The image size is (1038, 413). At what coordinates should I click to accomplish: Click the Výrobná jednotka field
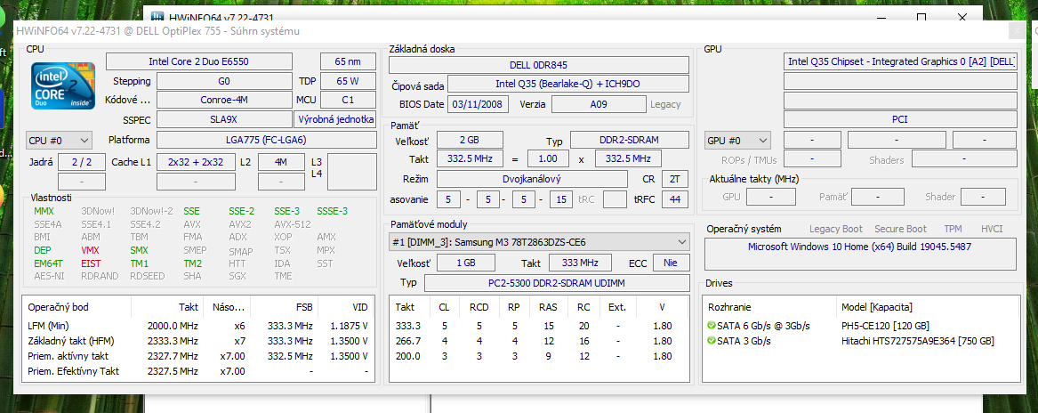pos(335,119)
